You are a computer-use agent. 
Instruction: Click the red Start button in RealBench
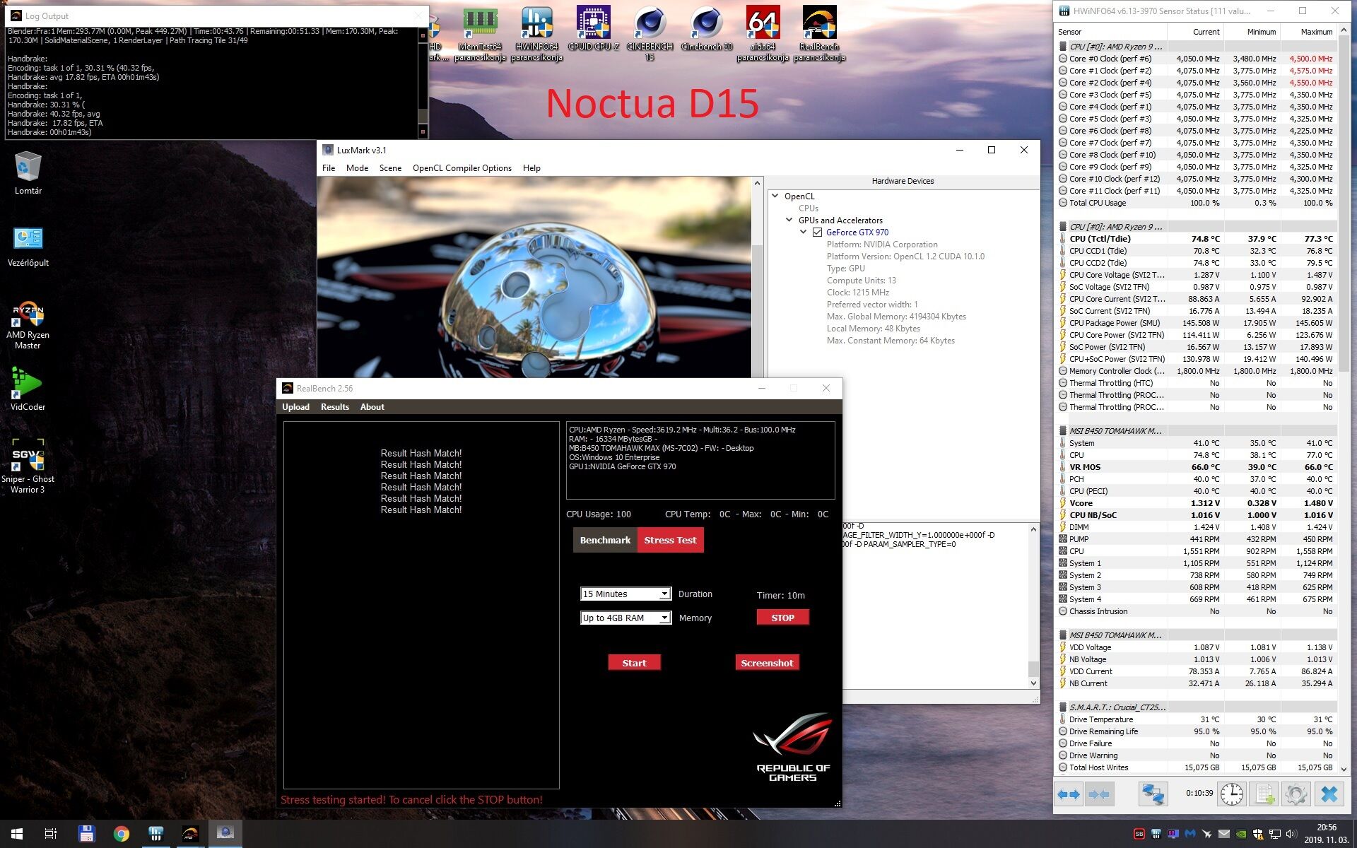click(x=634, y=663)
